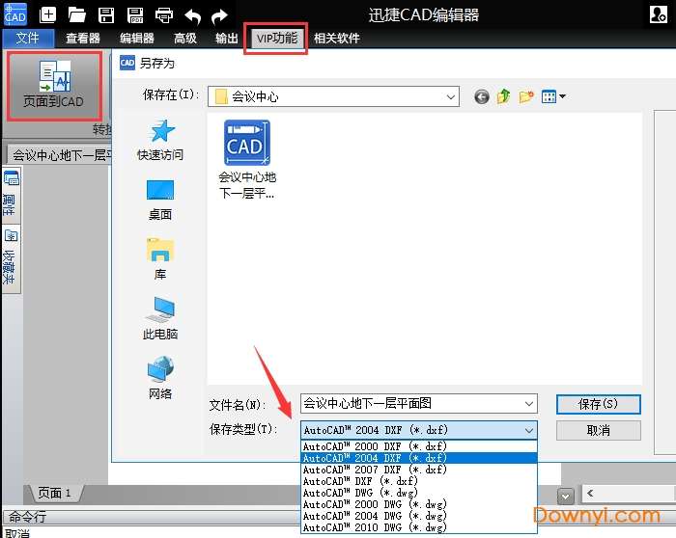
Task: Go up one folder level icon
Action: coord(503,96)
